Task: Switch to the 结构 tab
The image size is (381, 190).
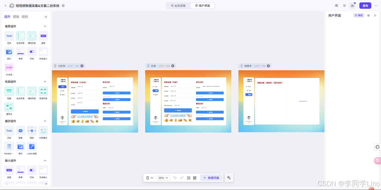Action: [25, 17]
